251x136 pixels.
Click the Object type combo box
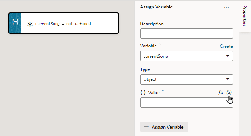tap(187, 79)
